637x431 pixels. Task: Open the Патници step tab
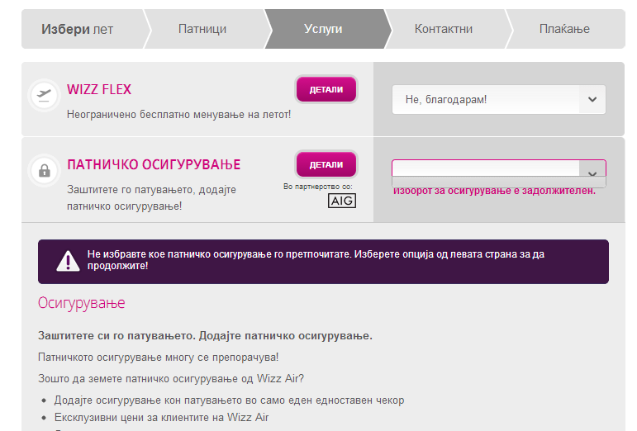click(x=202, y=29)
